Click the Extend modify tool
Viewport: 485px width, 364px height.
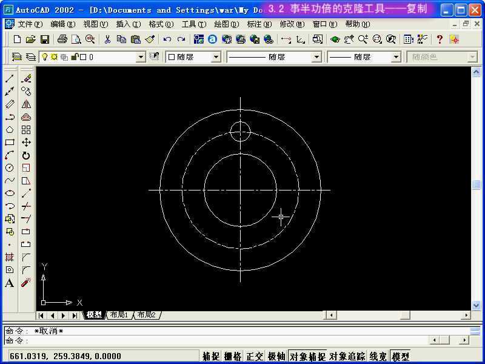[x=26, y=218]
